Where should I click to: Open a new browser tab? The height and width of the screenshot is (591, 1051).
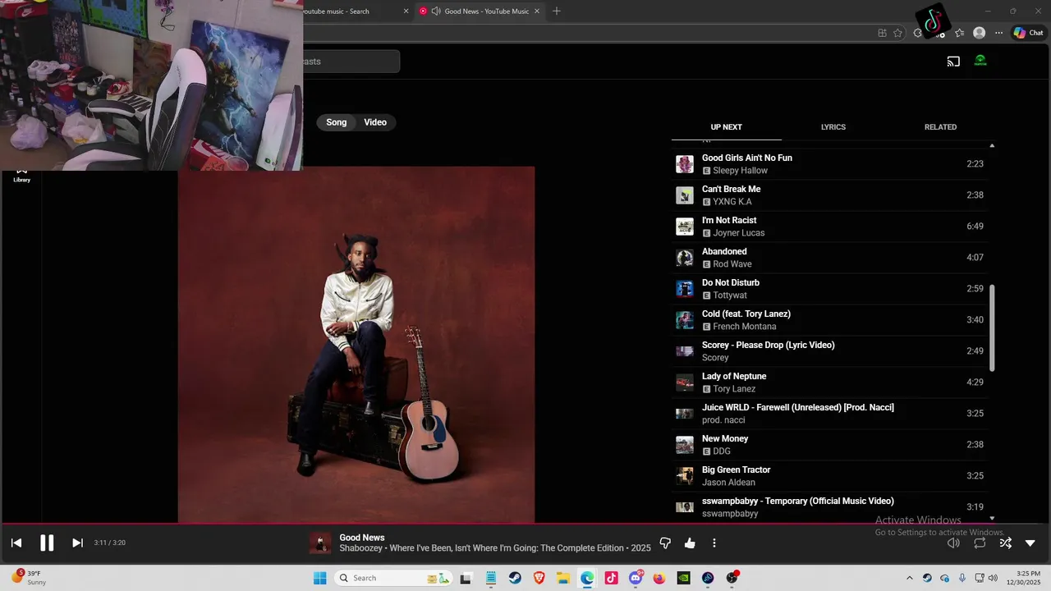[x=557, y=11]
